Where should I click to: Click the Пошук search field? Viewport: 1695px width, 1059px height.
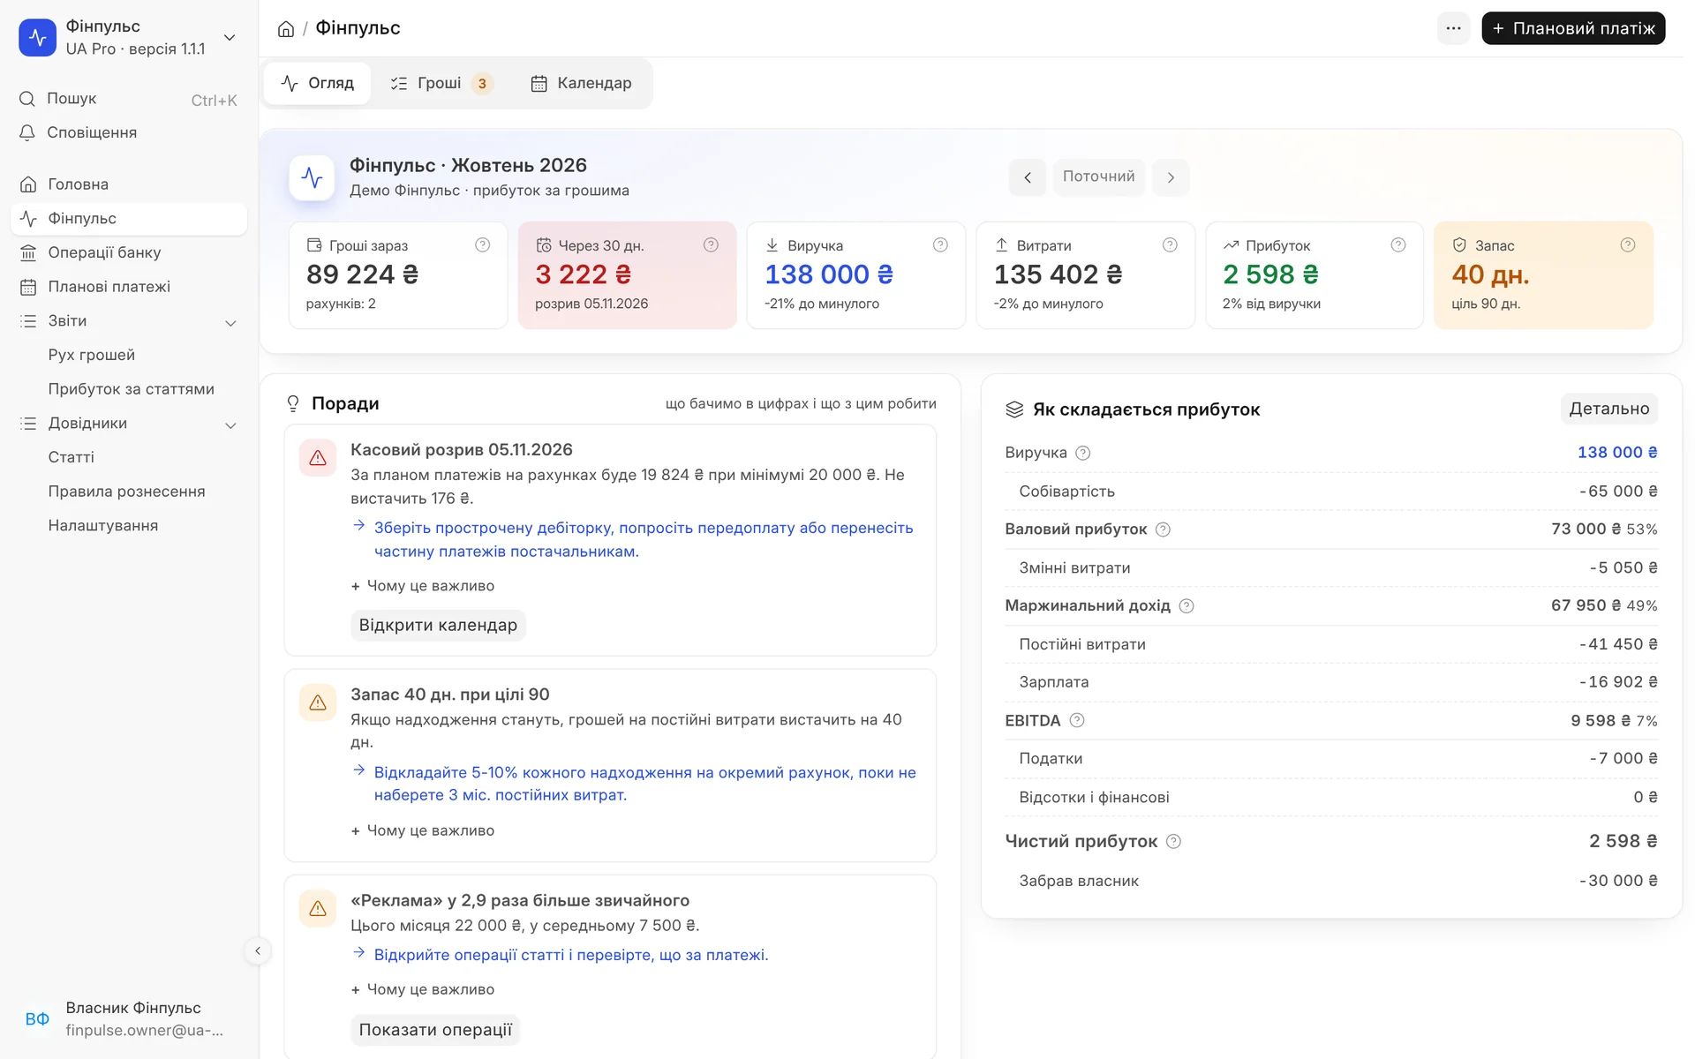(129, 99)
